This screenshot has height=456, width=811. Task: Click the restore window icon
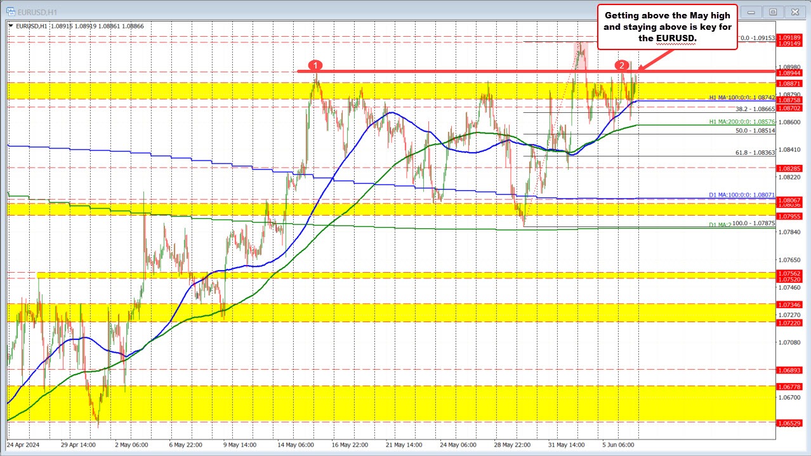tap(772, 11)
